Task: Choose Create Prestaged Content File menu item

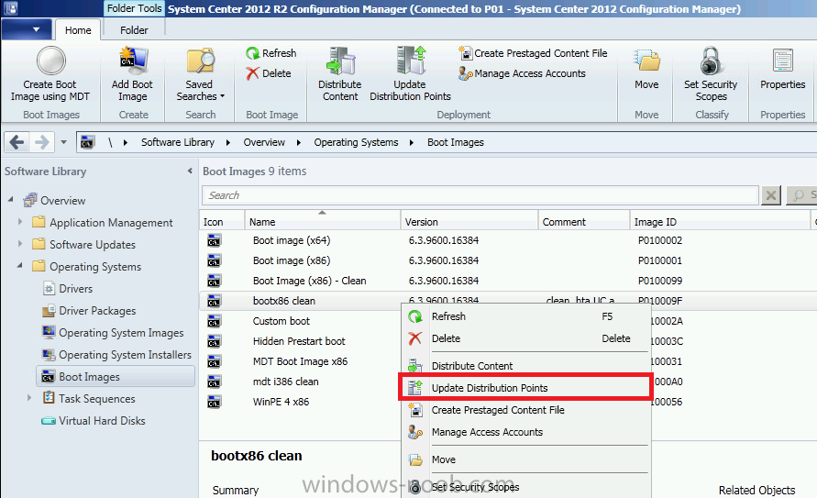Action: (x=525, y=410)
